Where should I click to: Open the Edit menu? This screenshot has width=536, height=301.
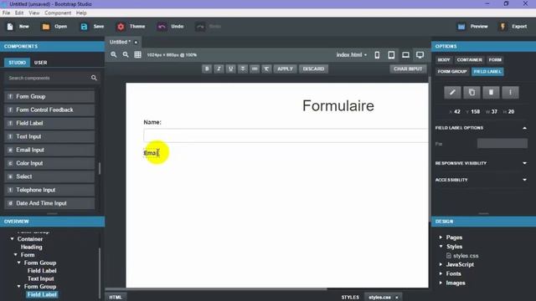(x=19, y=13)
